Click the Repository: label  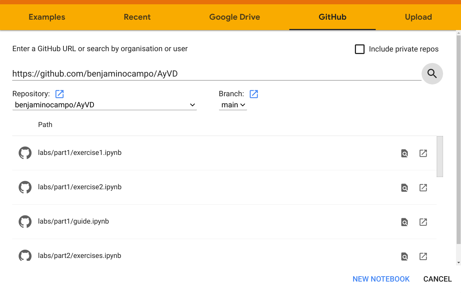pyautogui.click(x=31, y=94)
